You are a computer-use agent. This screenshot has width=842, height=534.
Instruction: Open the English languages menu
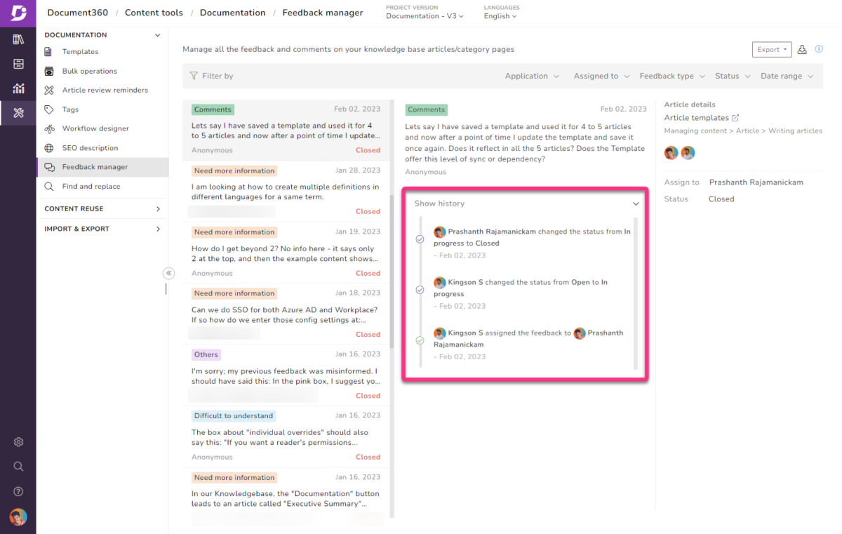500,16
